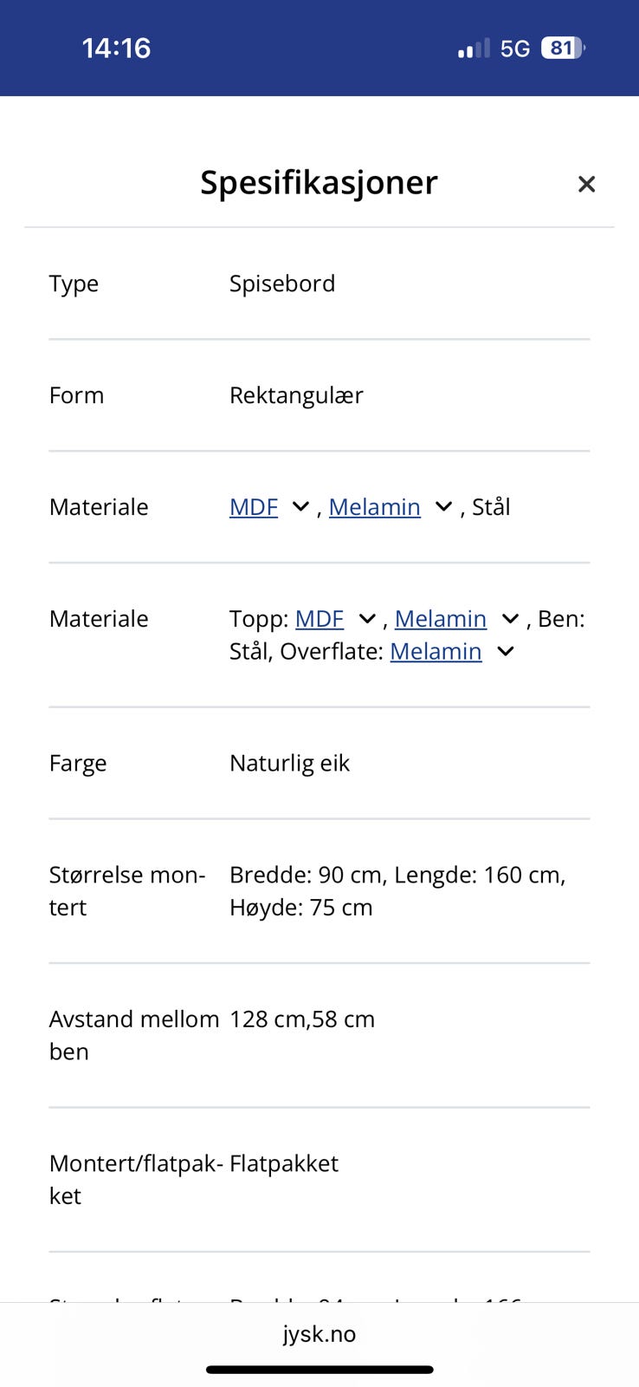639x1387 pixels.
Task: Open the MDF material link
Action: point(252,507)
